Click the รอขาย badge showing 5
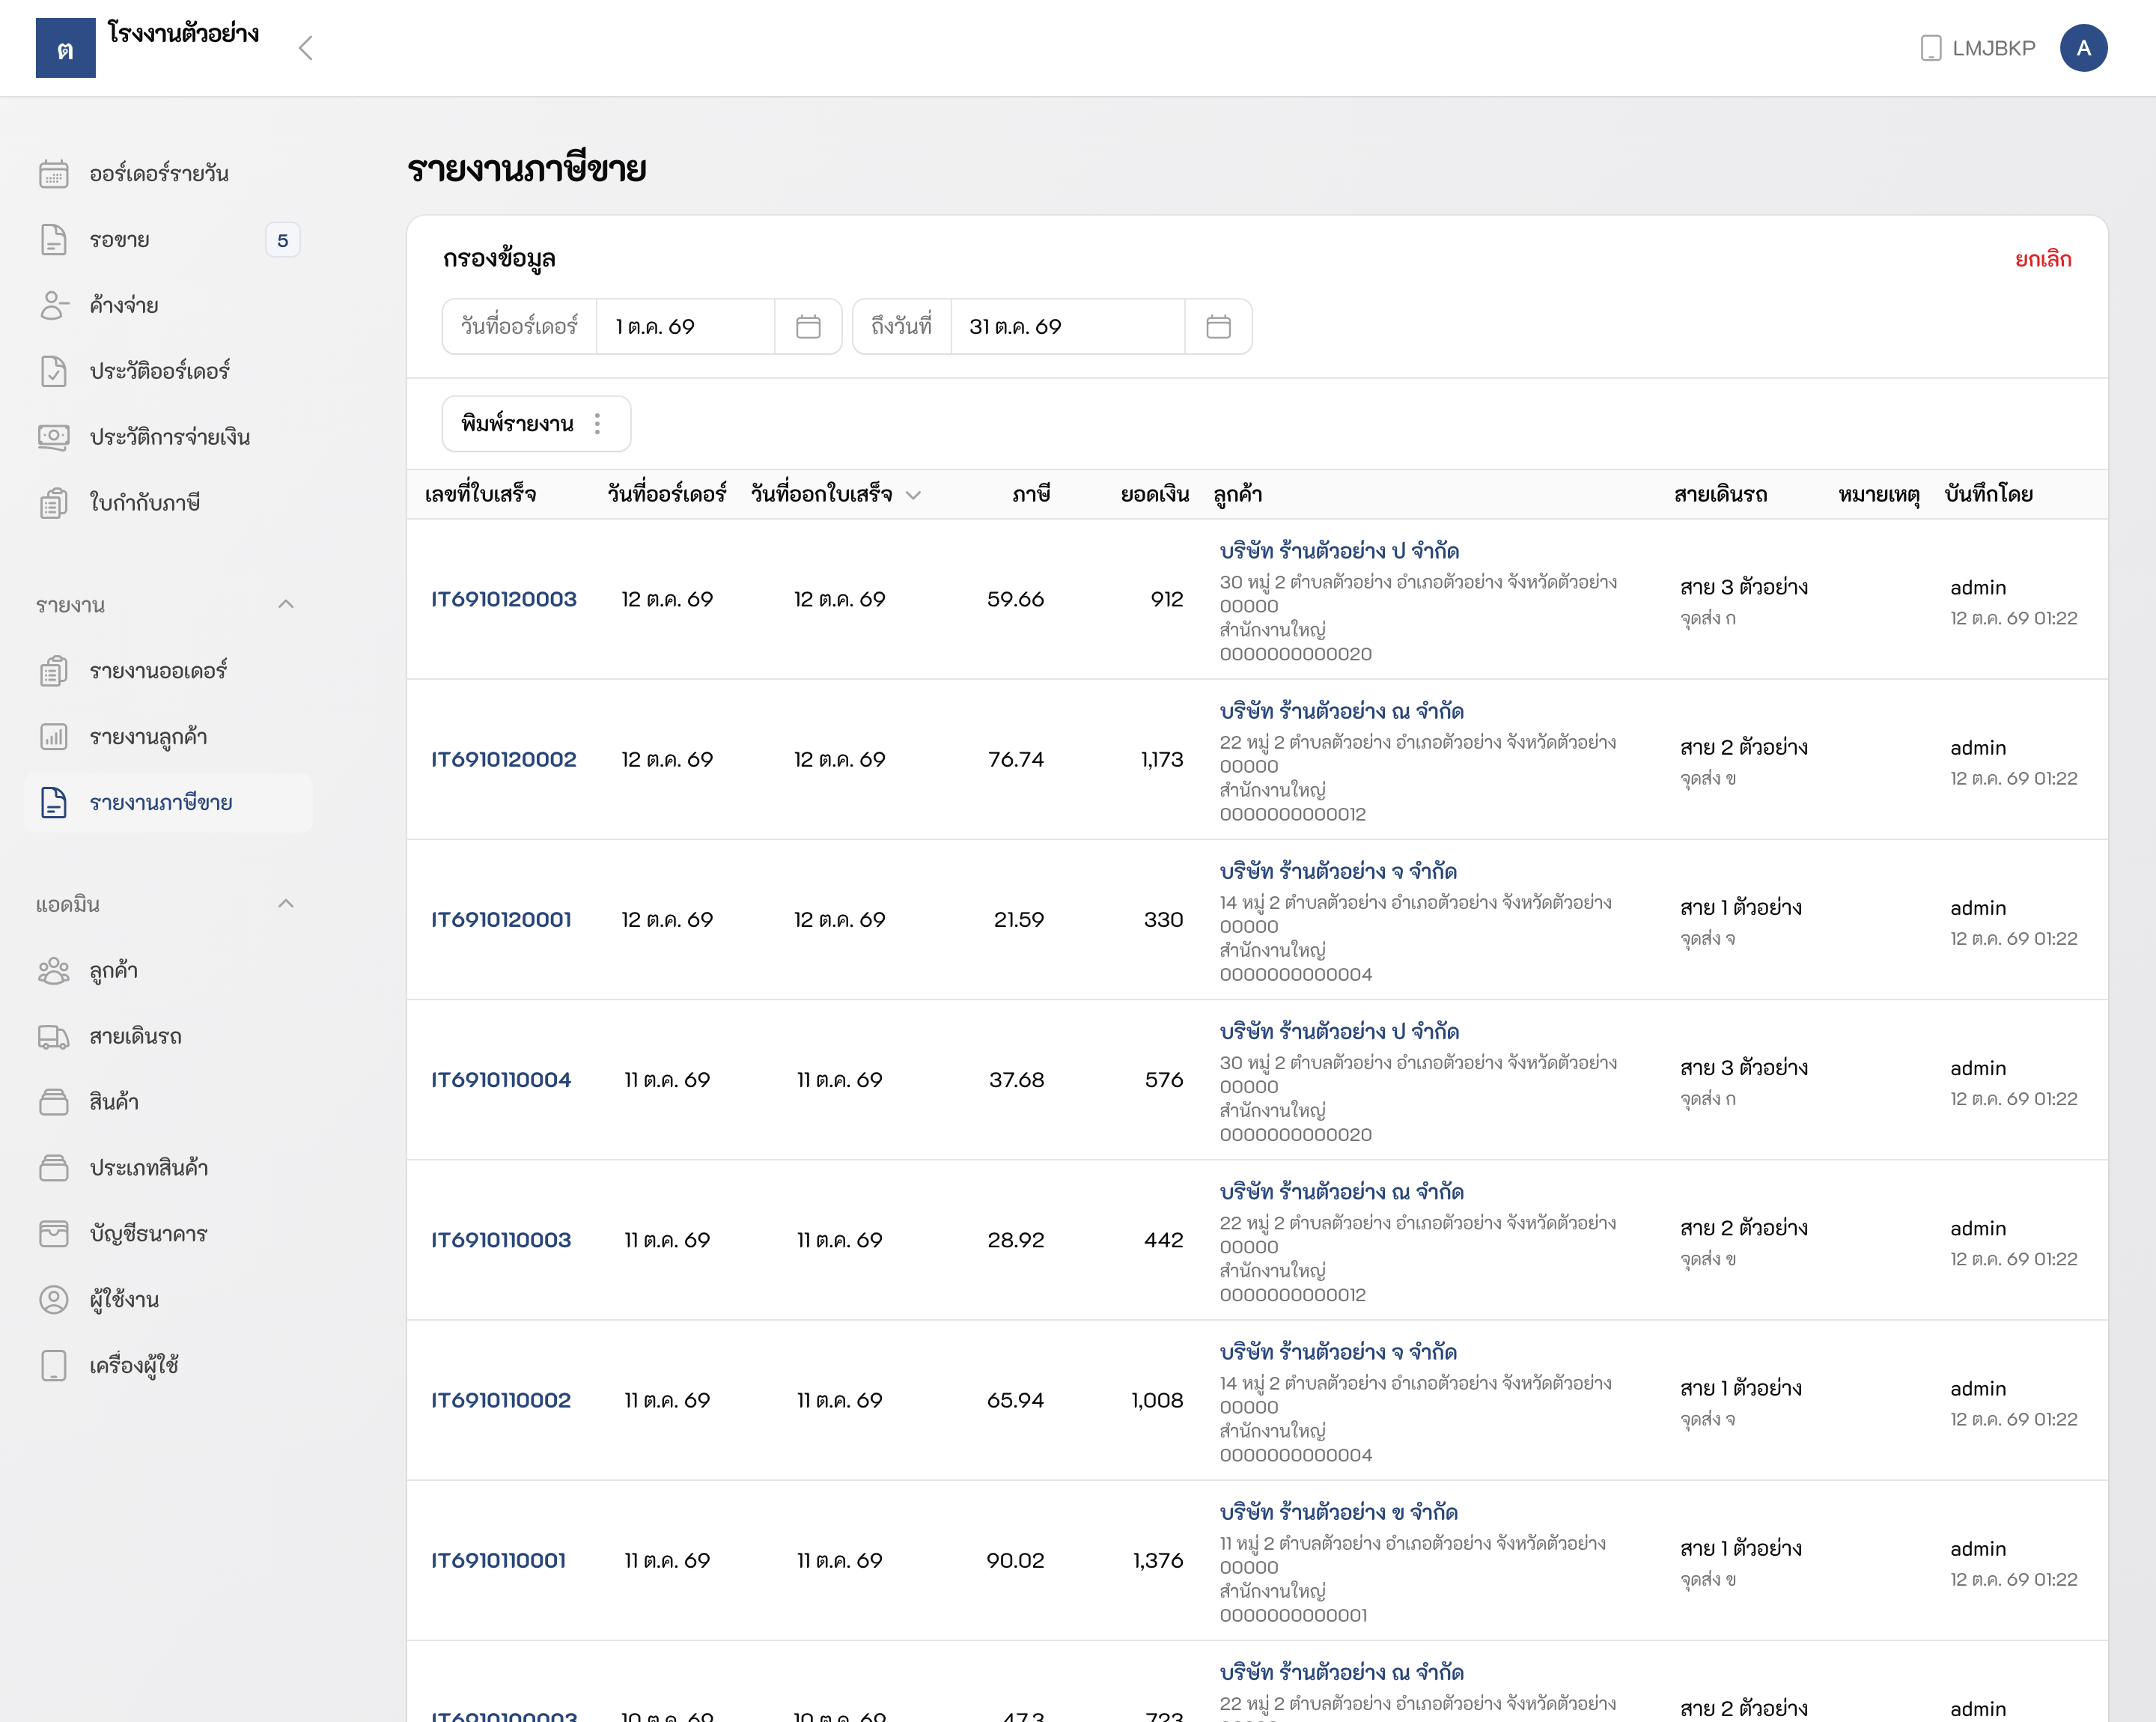The height and width of the screenshot is (1722, 2156). coord(283,240)
